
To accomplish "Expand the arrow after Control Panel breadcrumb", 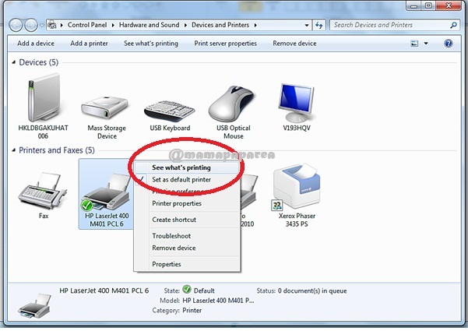I will 113,25.
